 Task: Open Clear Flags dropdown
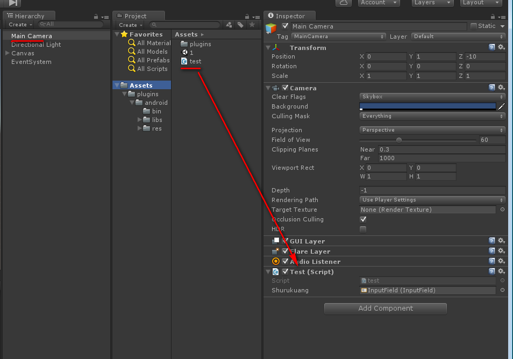[x=432, y=97]
